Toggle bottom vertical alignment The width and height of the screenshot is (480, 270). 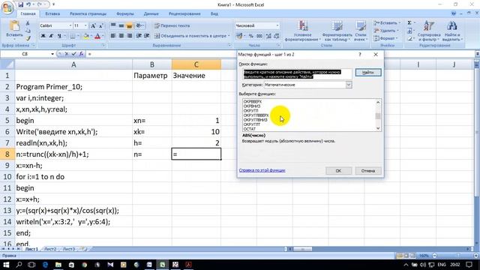pyautogui.click(x=129, y=25)
